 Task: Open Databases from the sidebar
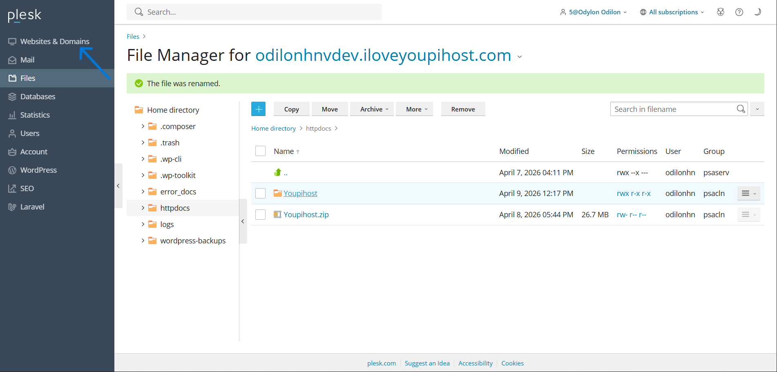point(38,96)
